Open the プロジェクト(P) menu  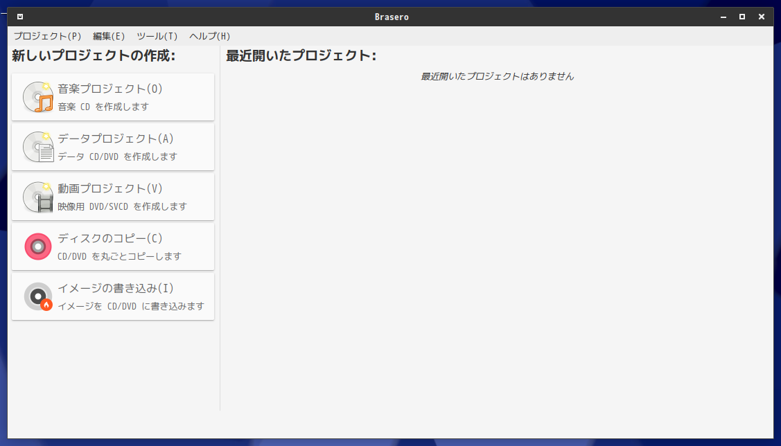(x=47, y=36)
